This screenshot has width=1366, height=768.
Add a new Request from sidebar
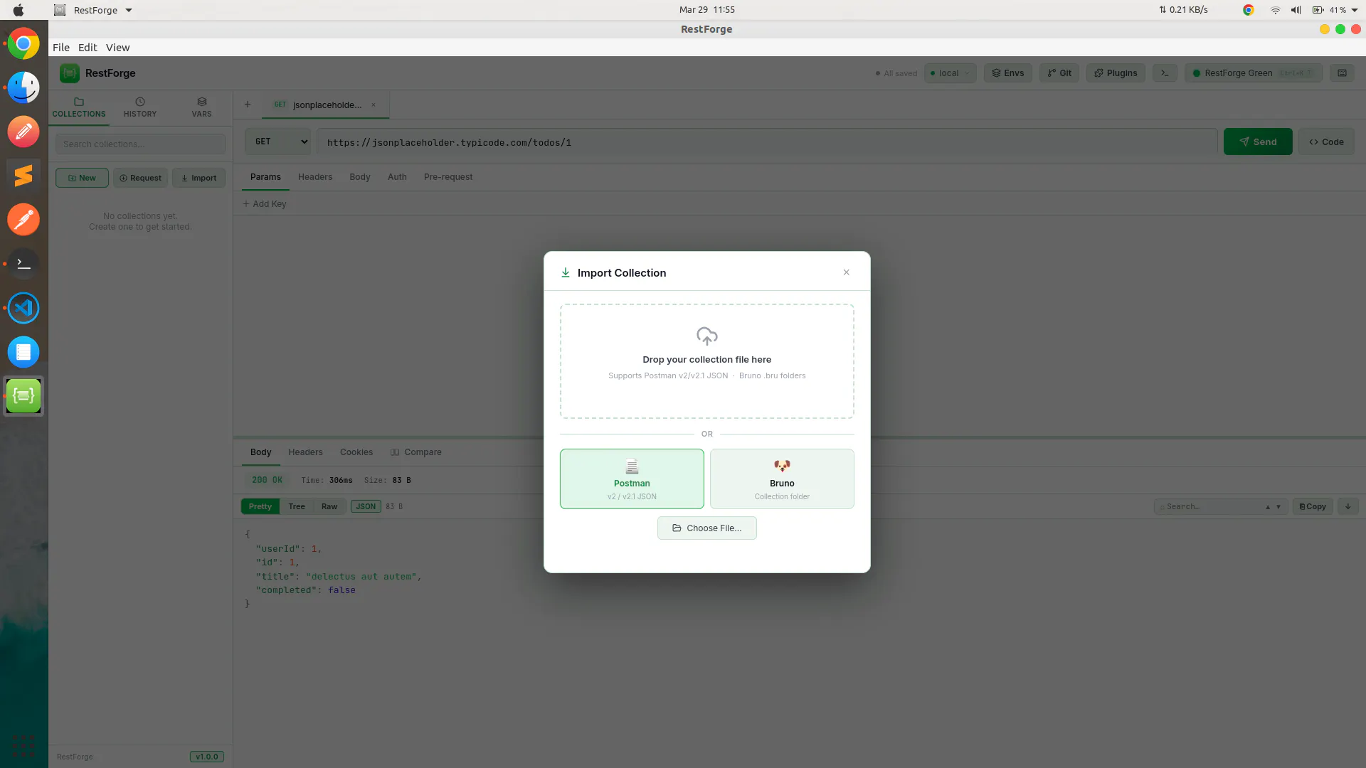[140, 178]
